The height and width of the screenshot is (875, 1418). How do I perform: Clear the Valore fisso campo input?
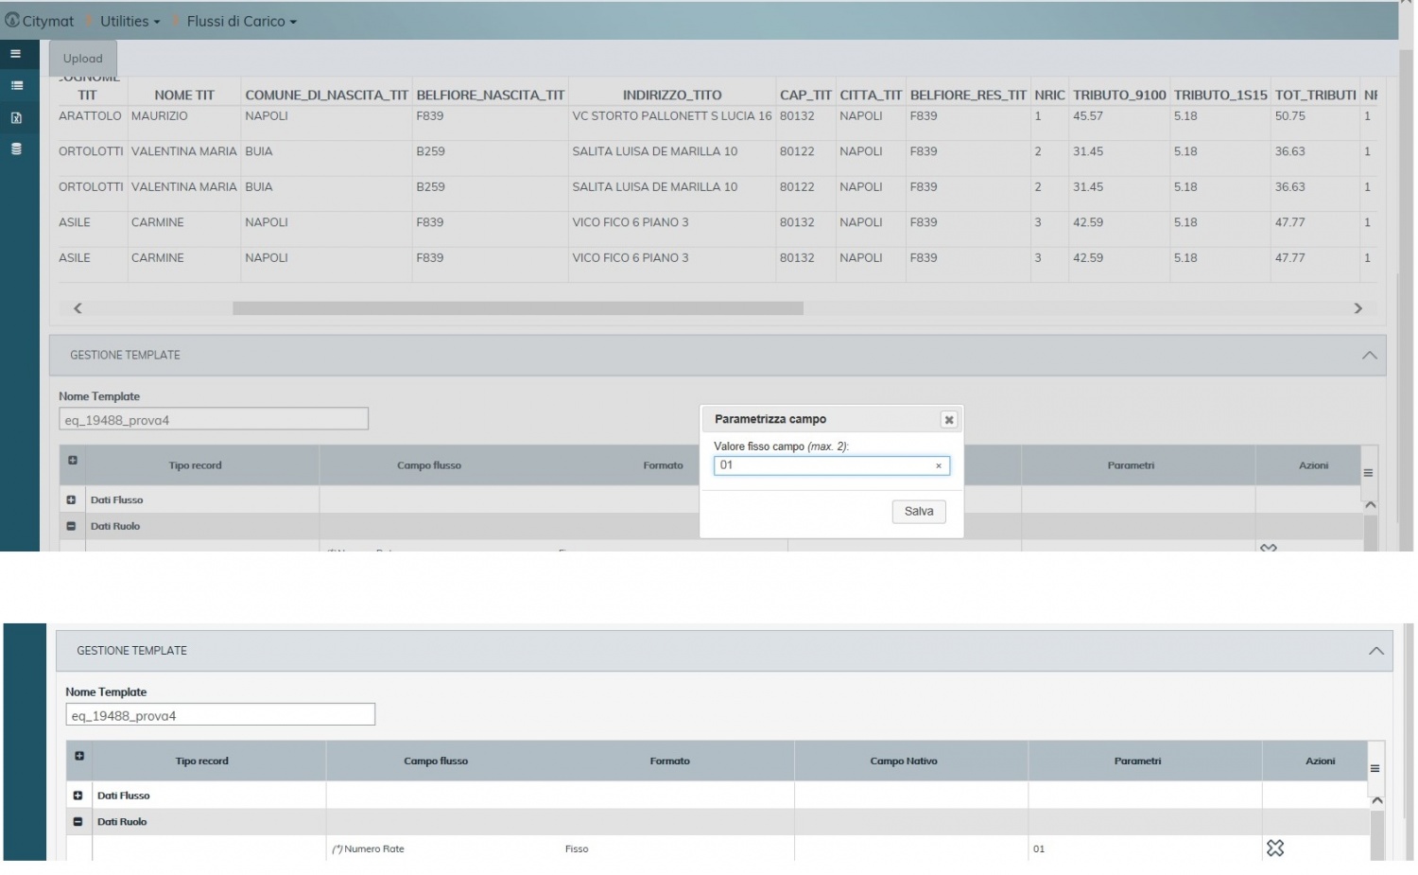click(938, 465)
